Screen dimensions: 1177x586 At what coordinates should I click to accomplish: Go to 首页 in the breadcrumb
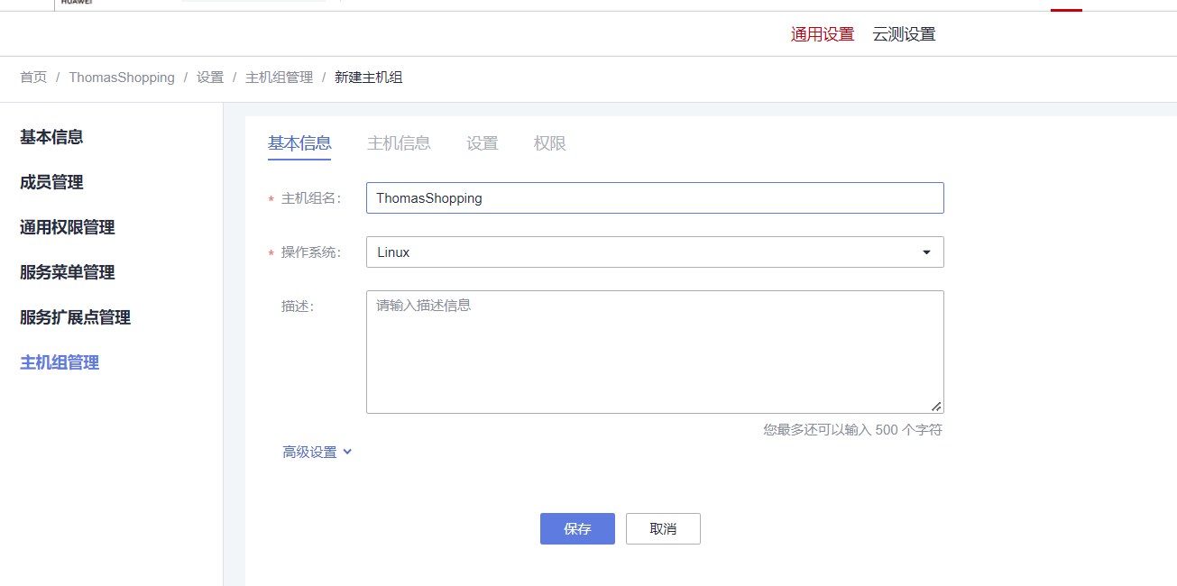pyautogui.click(x=33, y=78)
